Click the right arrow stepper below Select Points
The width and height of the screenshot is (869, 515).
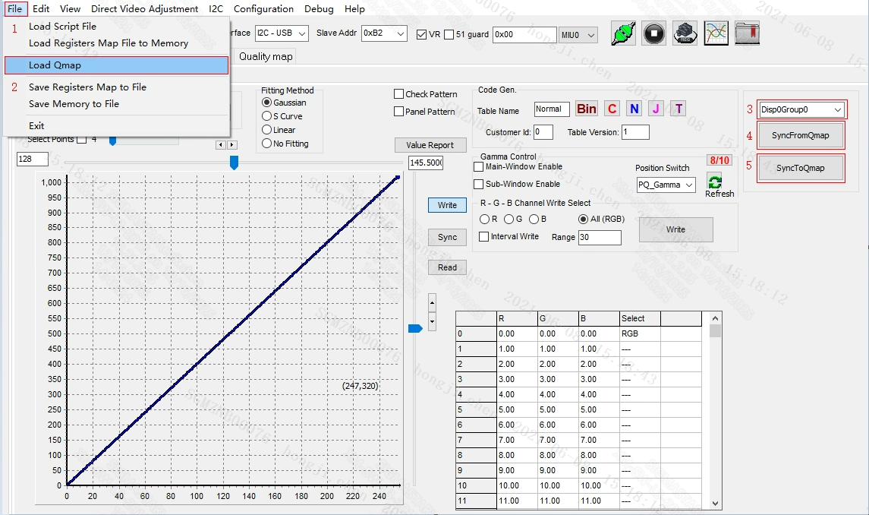(232, 145)
